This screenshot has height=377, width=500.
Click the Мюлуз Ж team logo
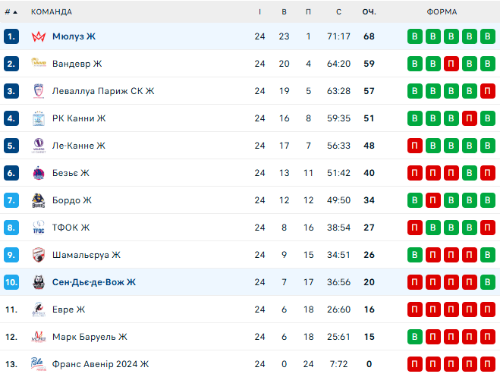39,36
